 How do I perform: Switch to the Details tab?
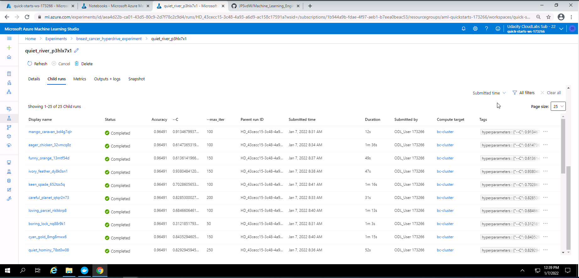[34, 79]
